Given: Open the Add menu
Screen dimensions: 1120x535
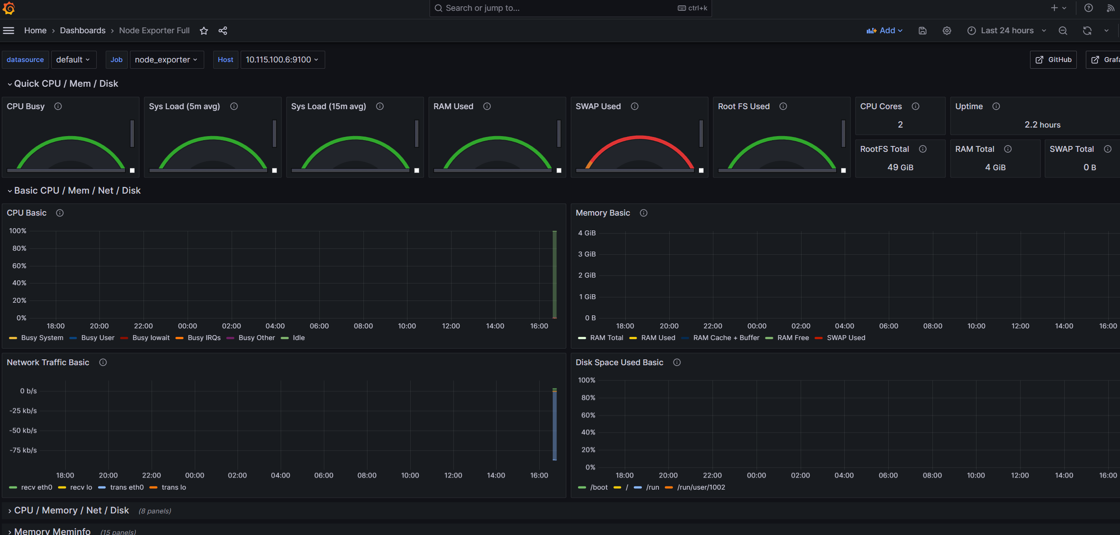Looking at the screenshot, I should [884, 31].
